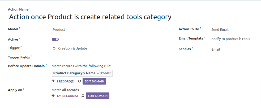The height and width of the screenshot is (108, 261).
Task: Open the 121 RECORD(S) link
Action: [x=67, y=96]
